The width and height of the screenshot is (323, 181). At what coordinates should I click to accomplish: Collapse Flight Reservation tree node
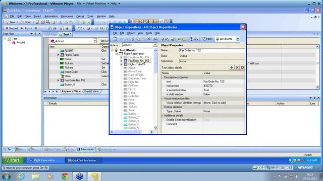(117, 54)
